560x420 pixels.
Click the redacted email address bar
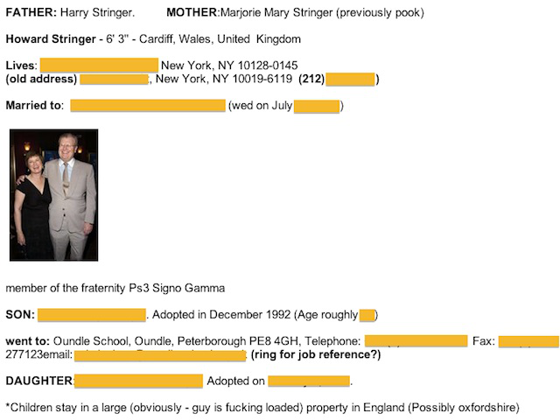click(160, 355)
